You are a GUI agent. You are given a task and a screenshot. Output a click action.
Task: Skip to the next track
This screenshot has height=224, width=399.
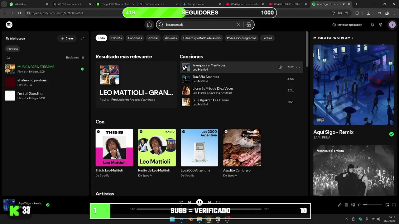pos(209,202)
